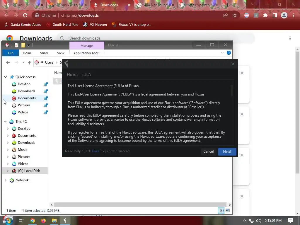Open the Share ribbon tab
Viewport: 300px width, 225px height.
44,53
